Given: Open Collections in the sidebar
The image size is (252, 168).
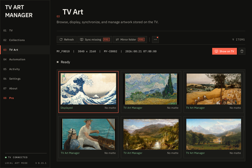Looking at the screenshot, I should (25, 40).
